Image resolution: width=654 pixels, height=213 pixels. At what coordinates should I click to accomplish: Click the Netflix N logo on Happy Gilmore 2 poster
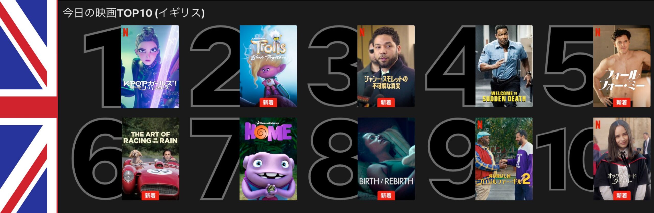(480, 125)
